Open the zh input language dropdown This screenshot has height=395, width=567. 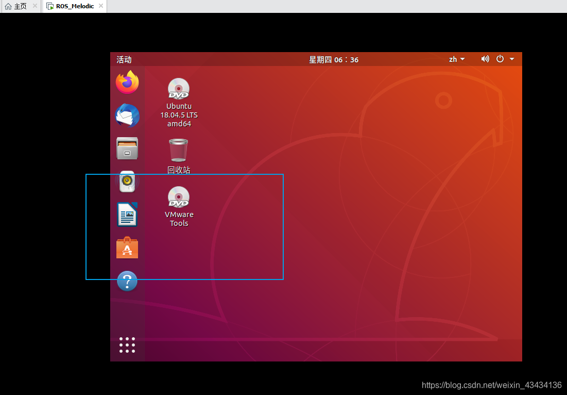coord(457,59)
